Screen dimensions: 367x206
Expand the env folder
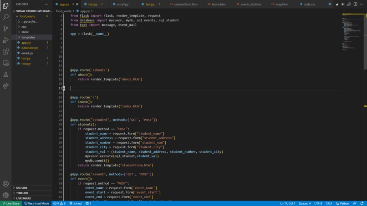[24, 27]
